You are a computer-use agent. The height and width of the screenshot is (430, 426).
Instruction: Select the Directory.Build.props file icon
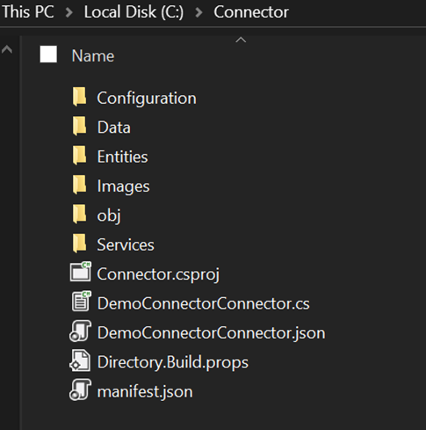pyautogui.click(x=80, y=361)
